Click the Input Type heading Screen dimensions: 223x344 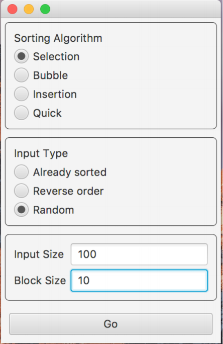[x=41, y=153]
